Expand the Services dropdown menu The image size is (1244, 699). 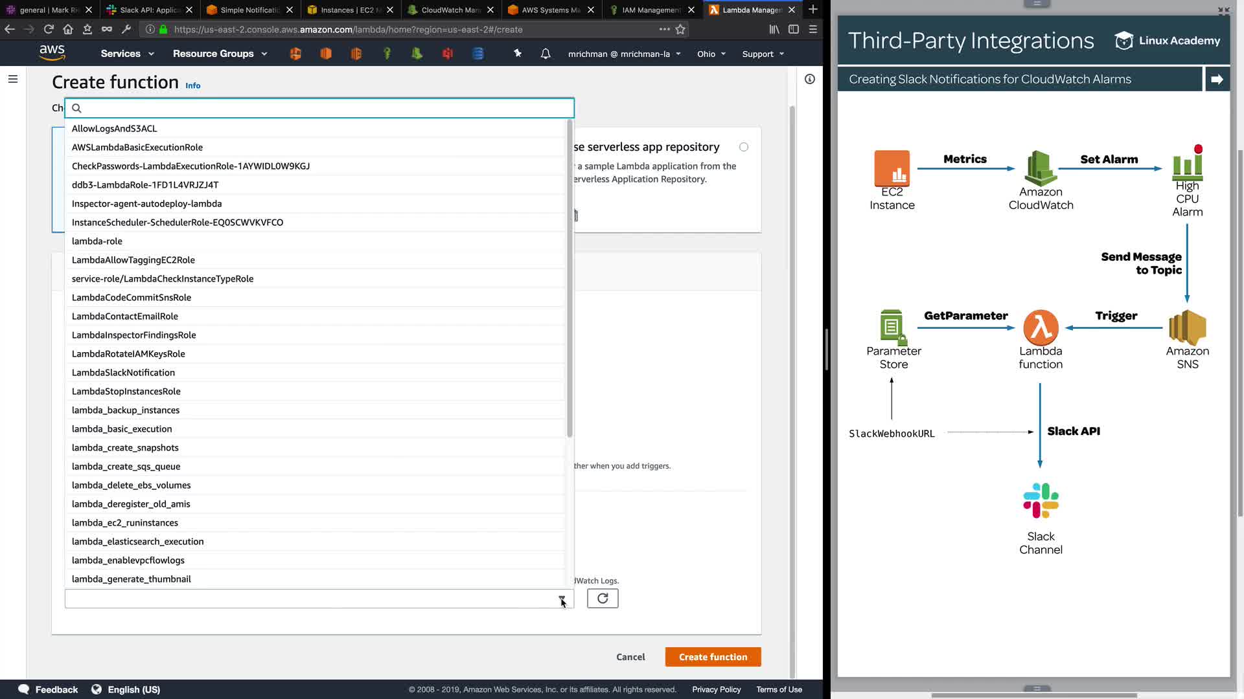point(127,54)
